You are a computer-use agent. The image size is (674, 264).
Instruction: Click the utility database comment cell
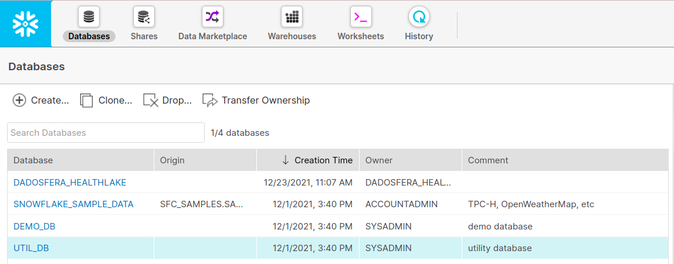tap(500, 248)
